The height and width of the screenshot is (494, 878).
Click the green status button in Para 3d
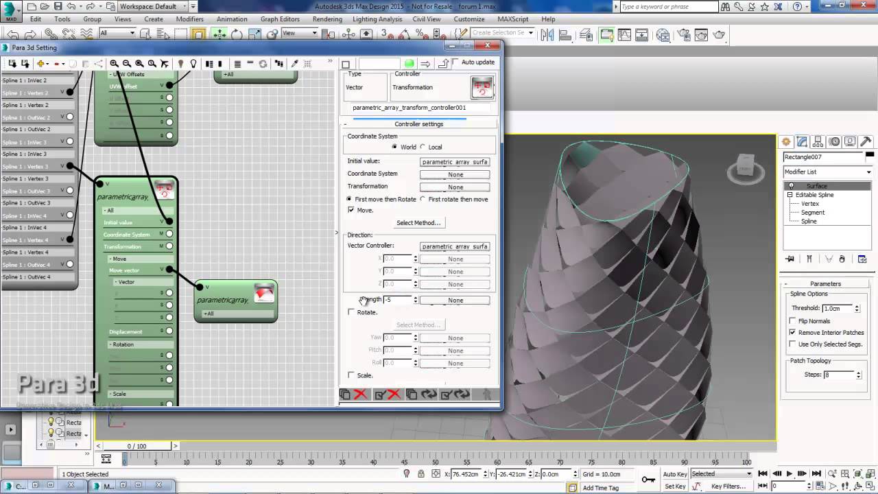tap(410, 64)
